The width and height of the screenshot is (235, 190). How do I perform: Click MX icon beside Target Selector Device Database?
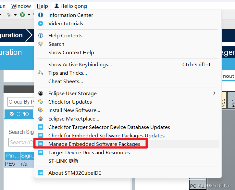pos(41,127)
